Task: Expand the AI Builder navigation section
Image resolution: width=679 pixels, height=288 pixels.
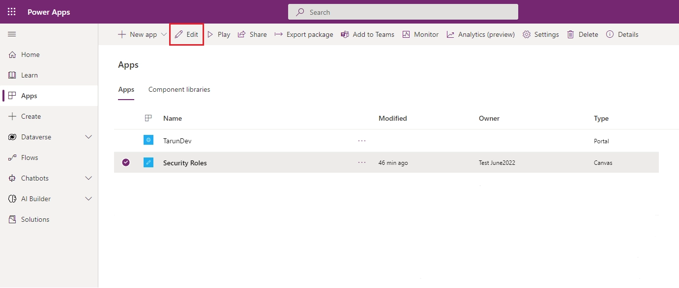Action: coord(89,199)
